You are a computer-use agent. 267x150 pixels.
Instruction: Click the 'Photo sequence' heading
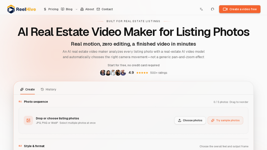[x=36, y=102]
